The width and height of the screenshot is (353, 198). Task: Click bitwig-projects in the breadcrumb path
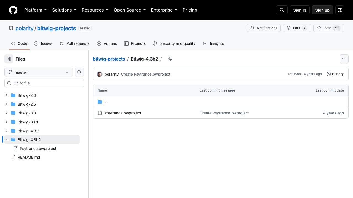coord(109,59)
